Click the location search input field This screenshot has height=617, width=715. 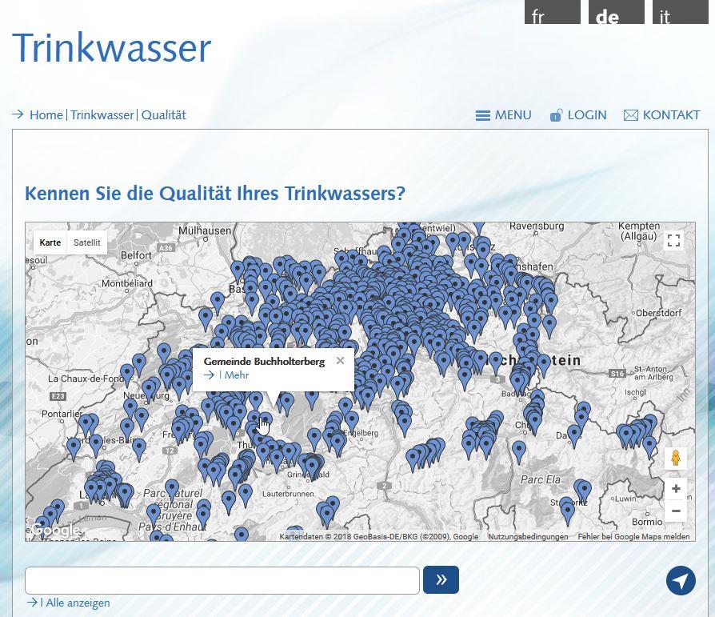[222, 580]
